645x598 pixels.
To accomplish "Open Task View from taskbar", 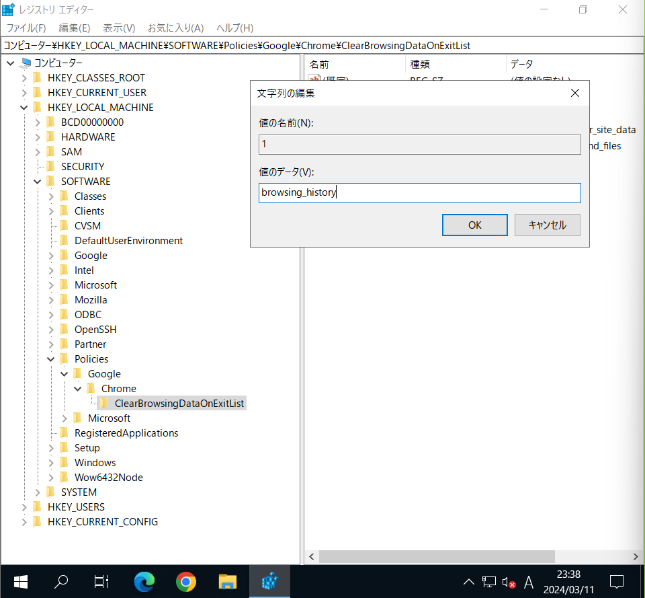I will (x=101, y=582).
